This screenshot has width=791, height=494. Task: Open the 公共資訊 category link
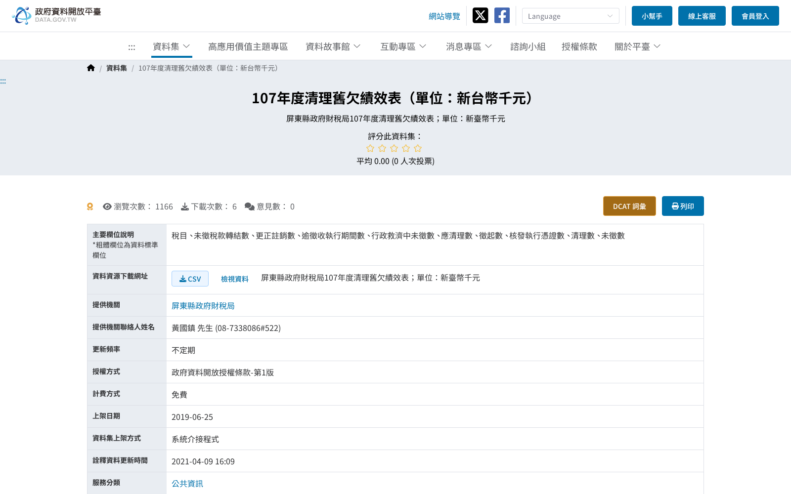(x=187, y=484)
